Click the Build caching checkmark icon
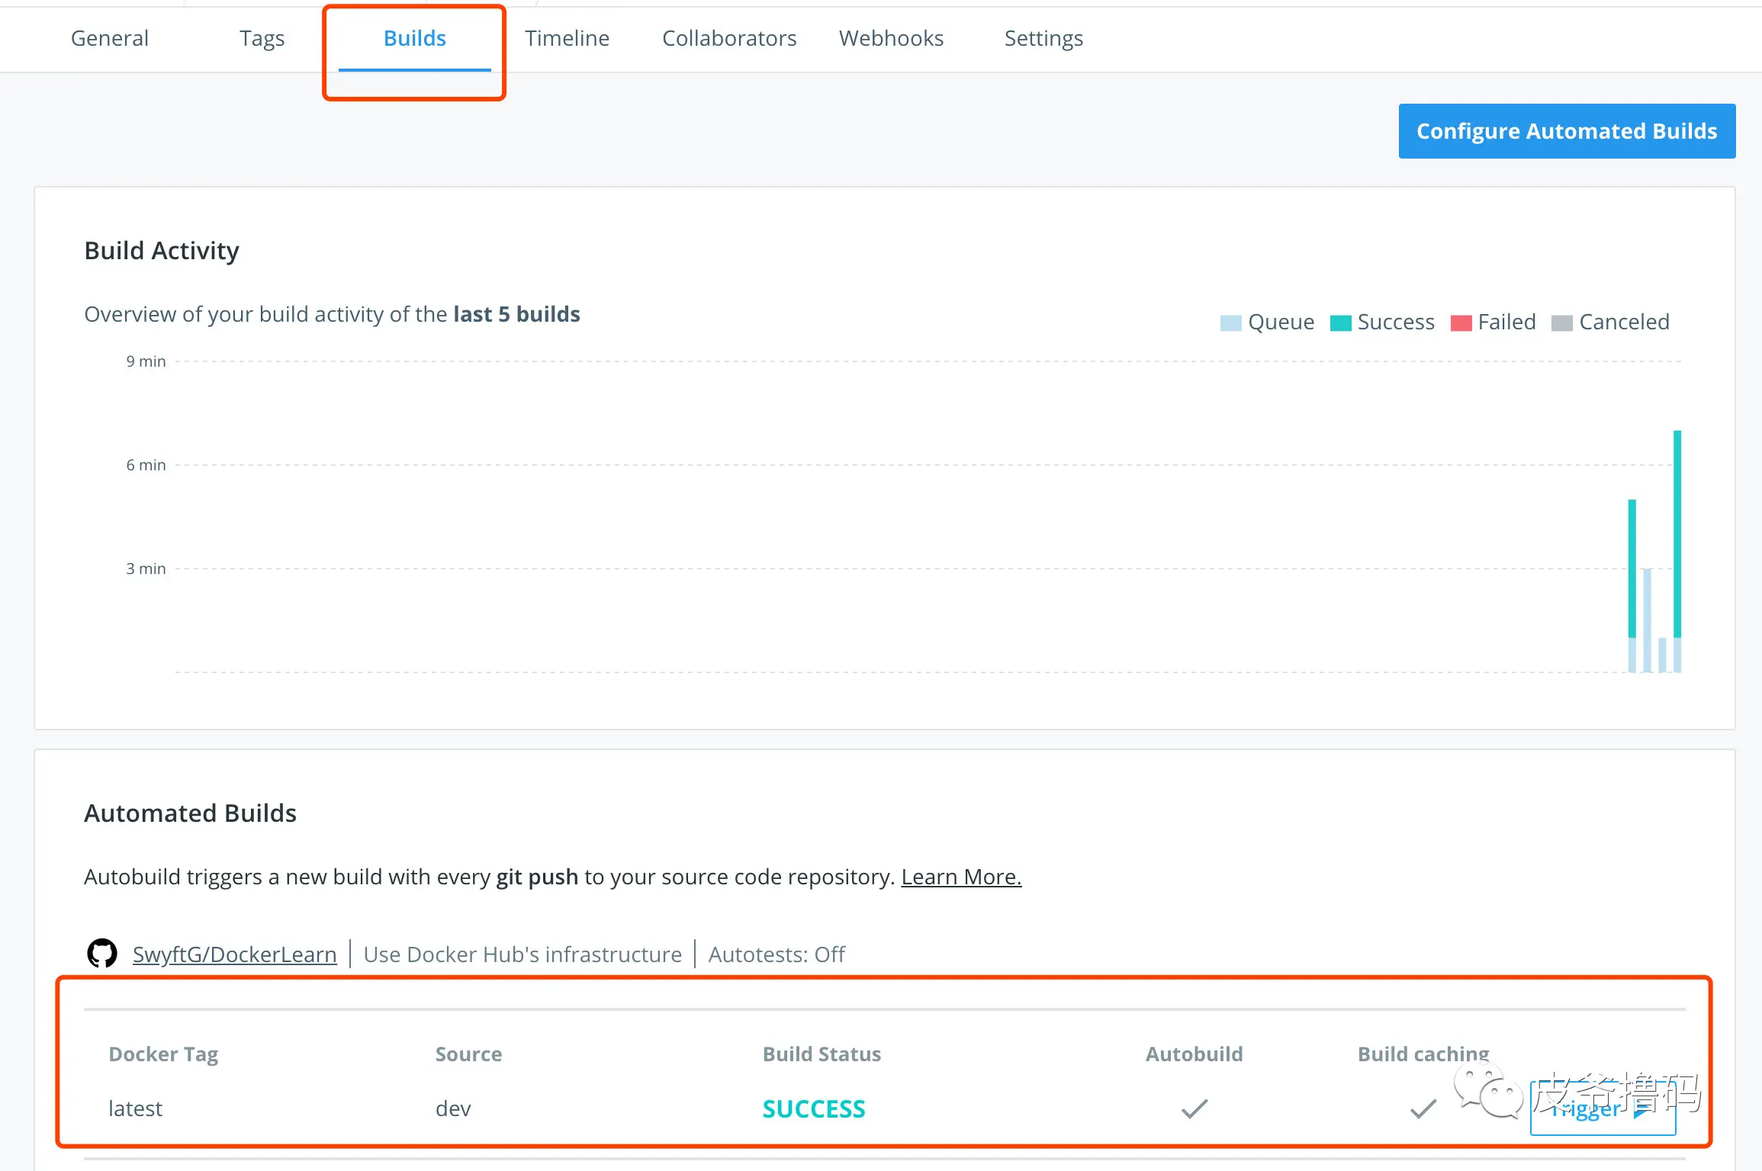 (1423, 1108)
